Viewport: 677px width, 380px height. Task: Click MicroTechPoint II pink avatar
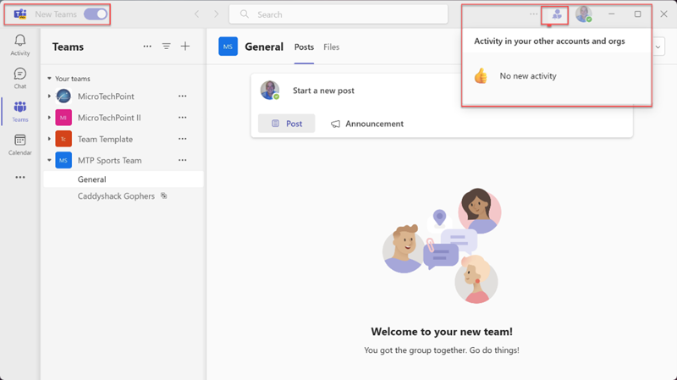[63, 118]
